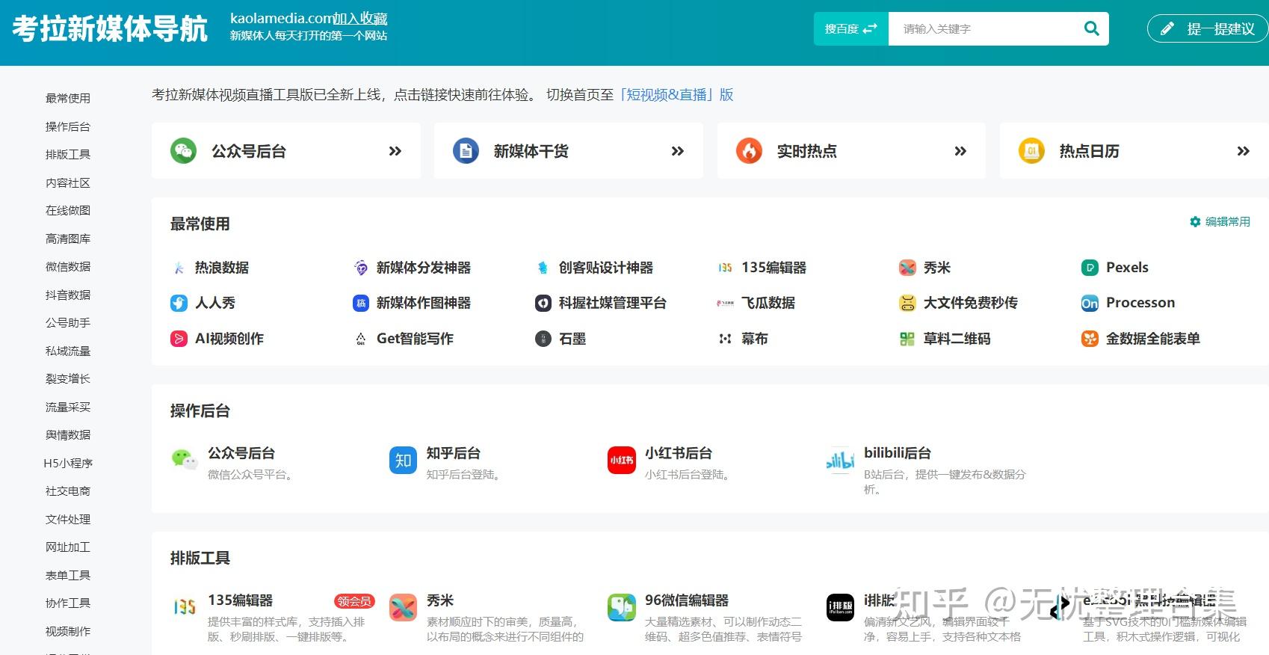Click the 幕布 icon
Image resolution: width=1269 pixels, height=655 pixels.
(725, 339)
